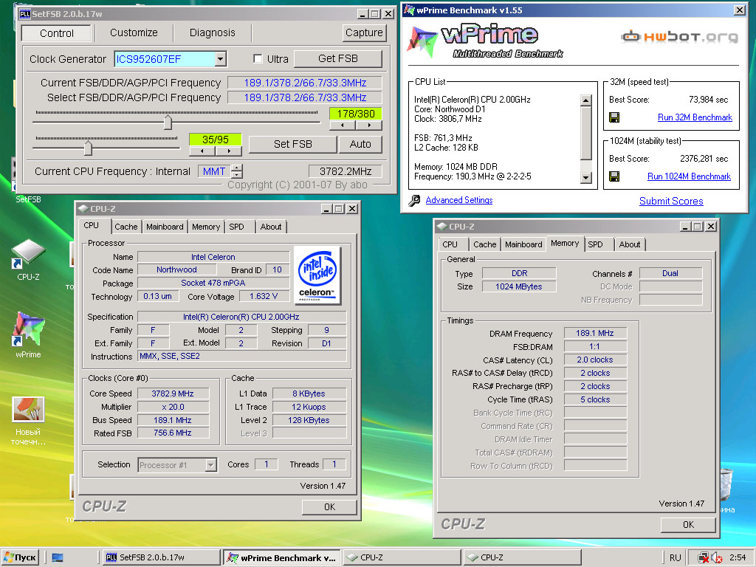756x567 pixels.
Task: Open the Clock Generator dropdown ICS952607EF
Action: click(220, 59)
